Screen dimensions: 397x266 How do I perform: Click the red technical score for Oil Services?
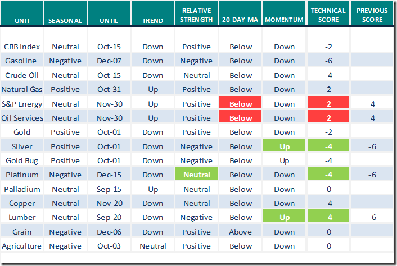(328, 118)
